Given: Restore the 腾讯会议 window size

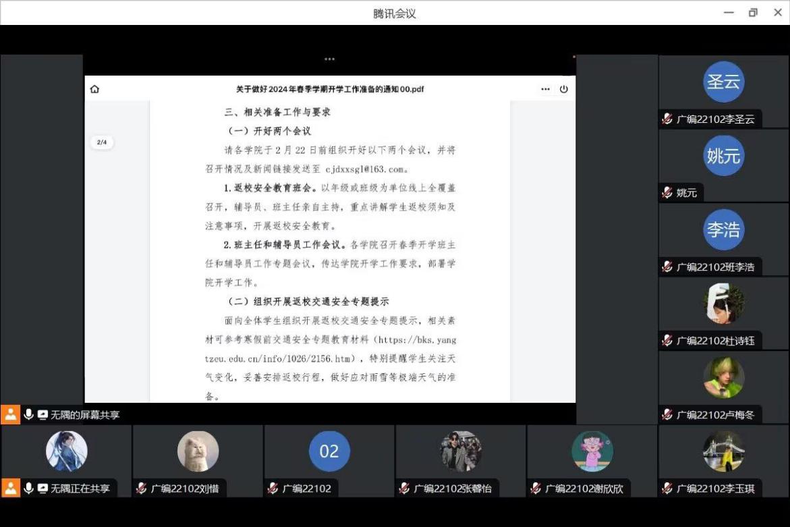Looking at the screenshot, I should point(753,13).
